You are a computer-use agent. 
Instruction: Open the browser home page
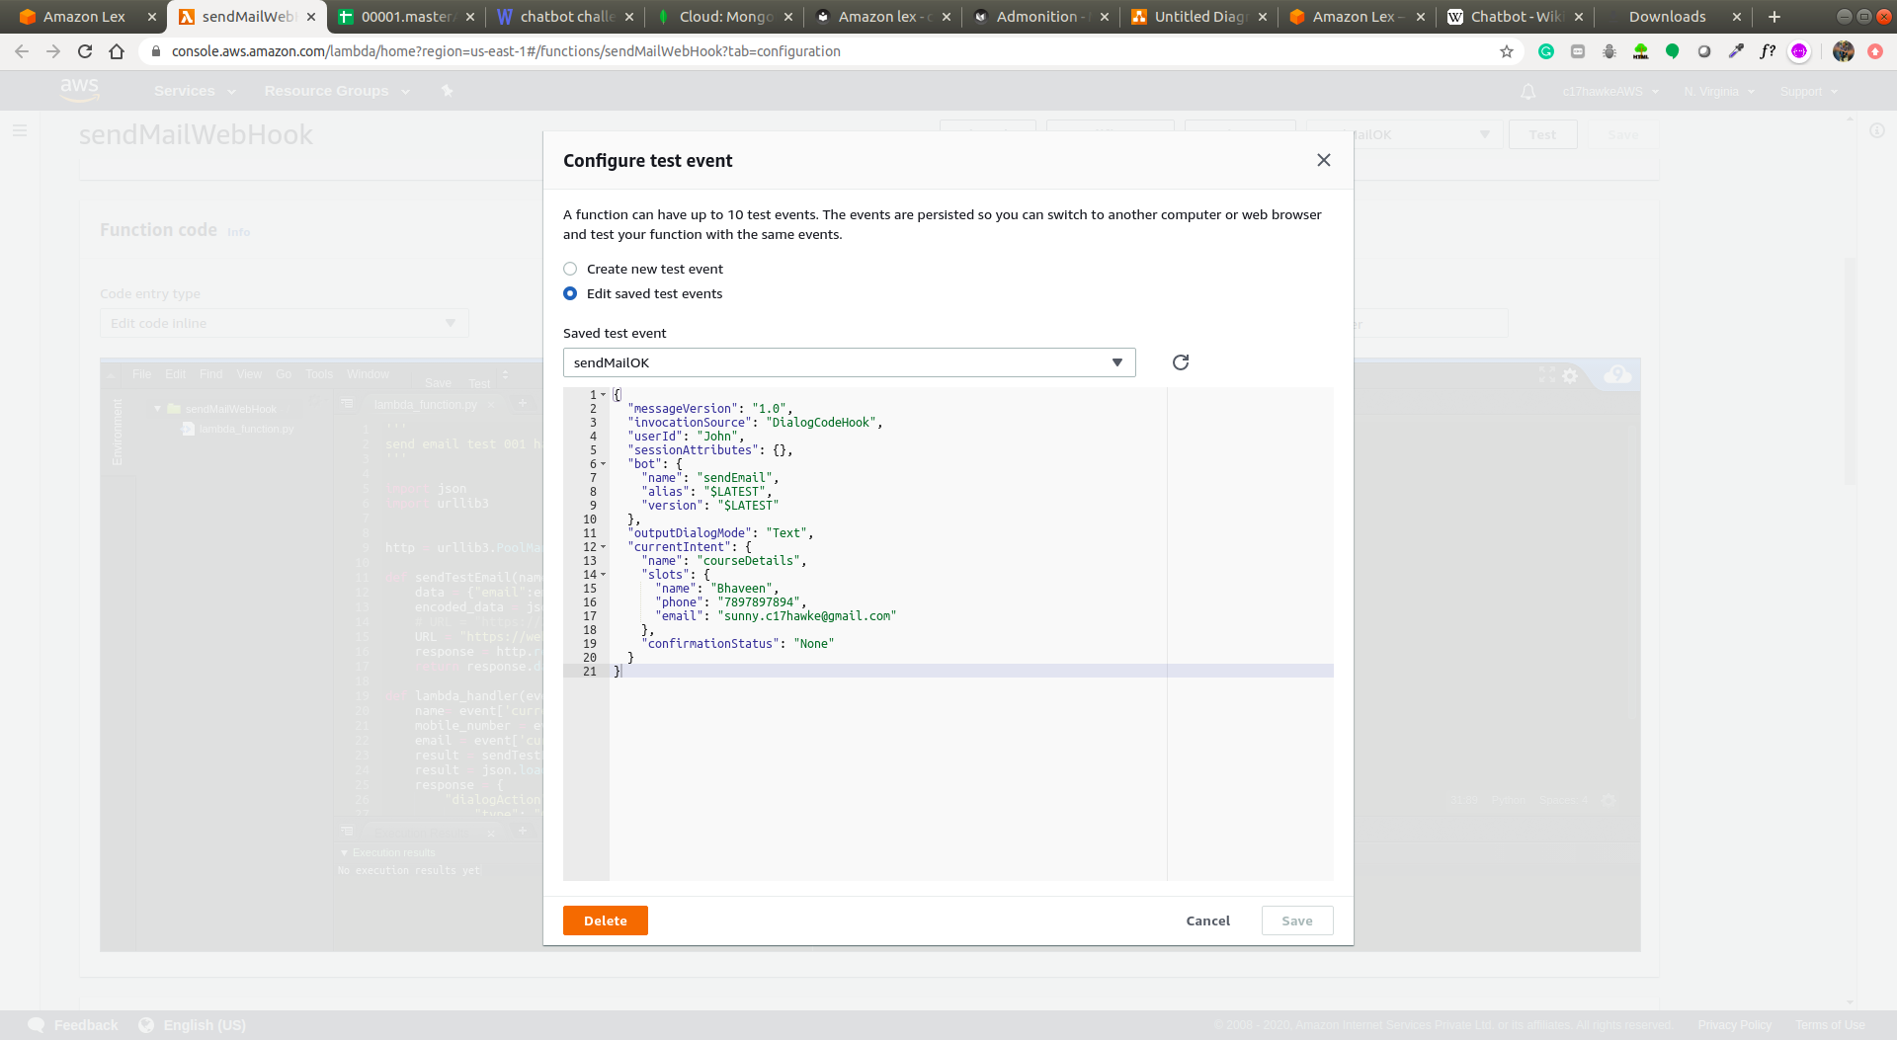coord(117,51)
